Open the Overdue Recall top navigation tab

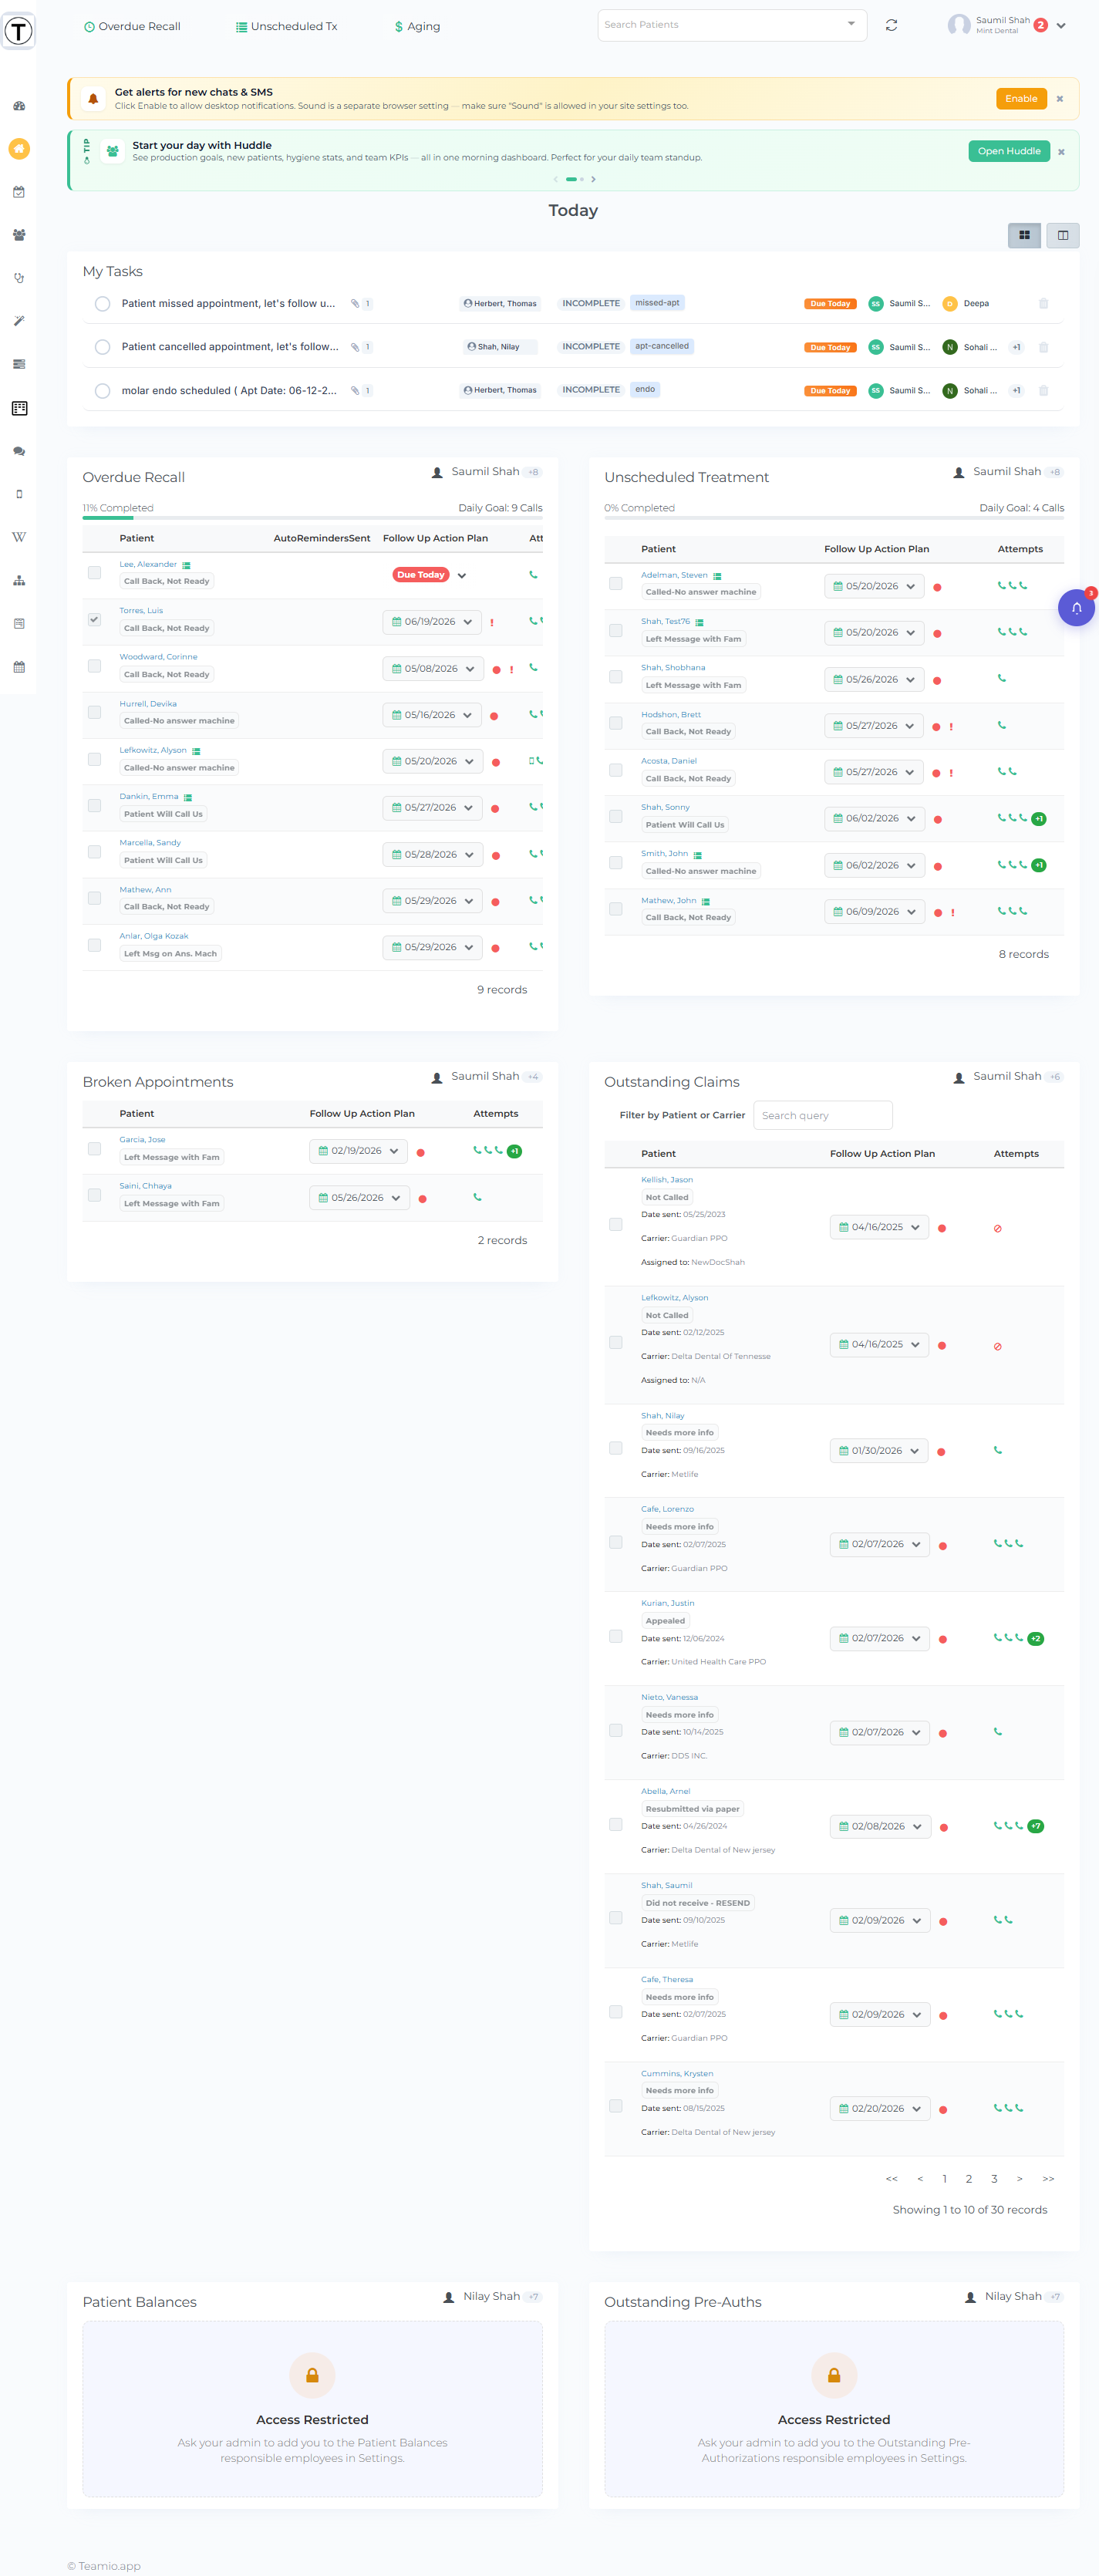tap(132, 26)
